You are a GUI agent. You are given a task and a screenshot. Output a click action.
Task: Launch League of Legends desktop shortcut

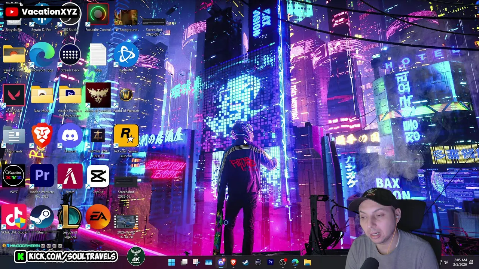70,222
